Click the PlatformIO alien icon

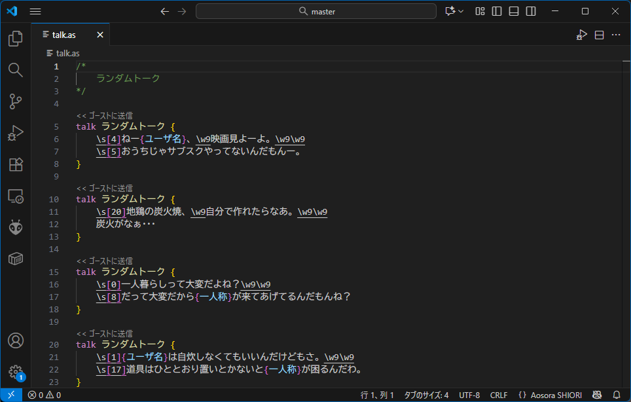tap(16, 227)
